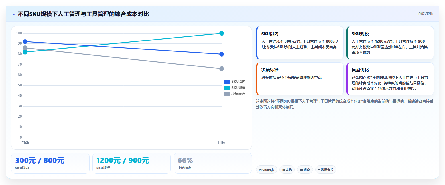Click the 决策标准 info card heading
The height and width of the screenshot is (185, 445).
[270, 70]
